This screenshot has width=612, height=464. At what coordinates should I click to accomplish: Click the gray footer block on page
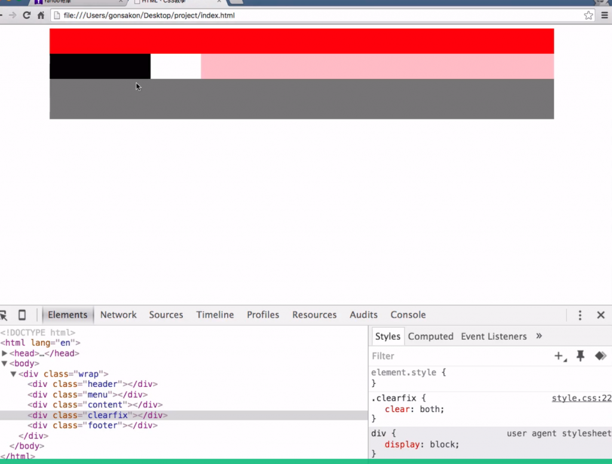(x=302, y=99)
